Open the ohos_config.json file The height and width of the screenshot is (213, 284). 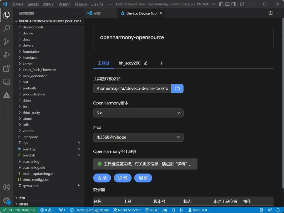tap(36, 180)
